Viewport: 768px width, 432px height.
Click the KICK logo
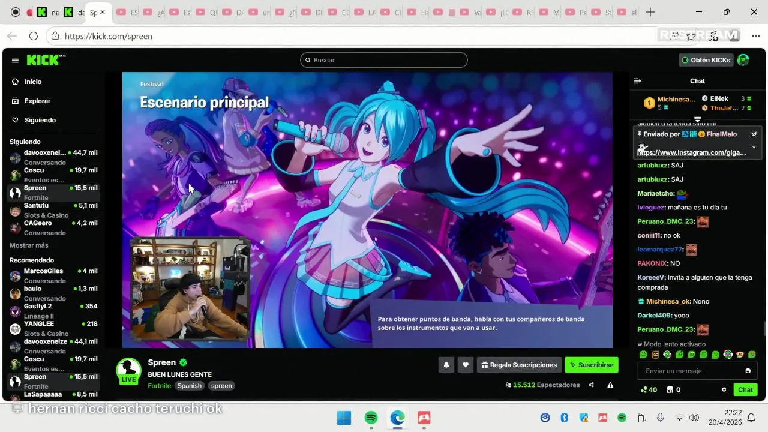pyautogui.click(x=46, y=60)
